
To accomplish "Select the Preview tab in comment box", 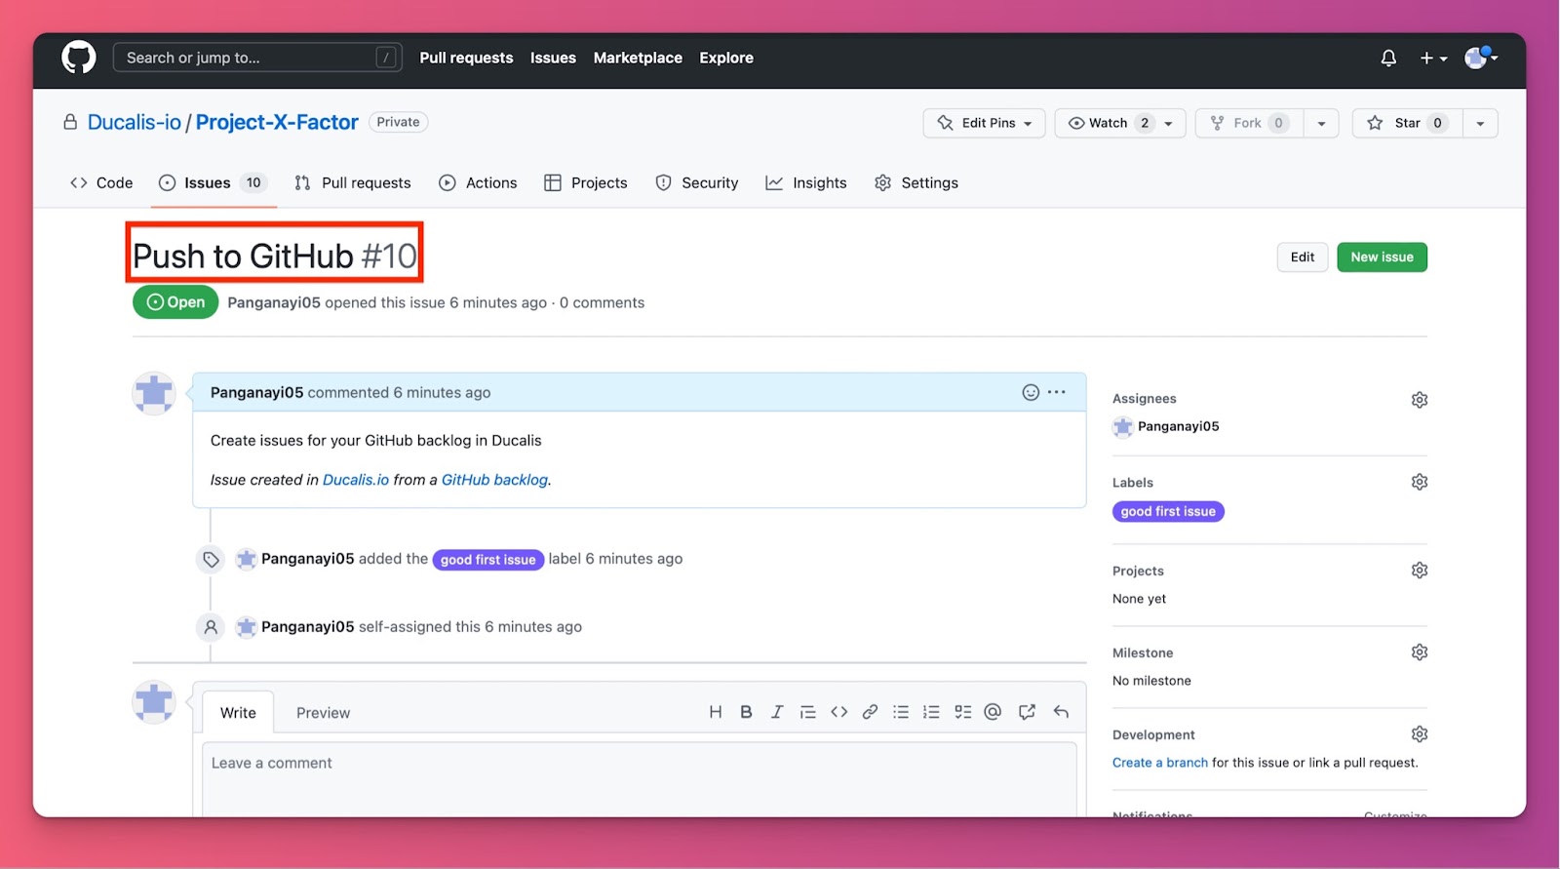I will [323, 713].
